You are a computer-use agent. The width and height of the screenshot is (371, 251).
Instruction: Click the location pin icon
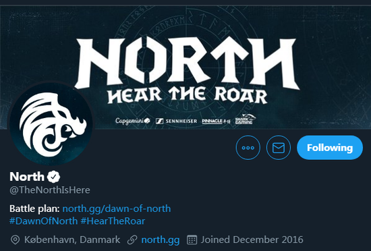(x=15, y=240)
